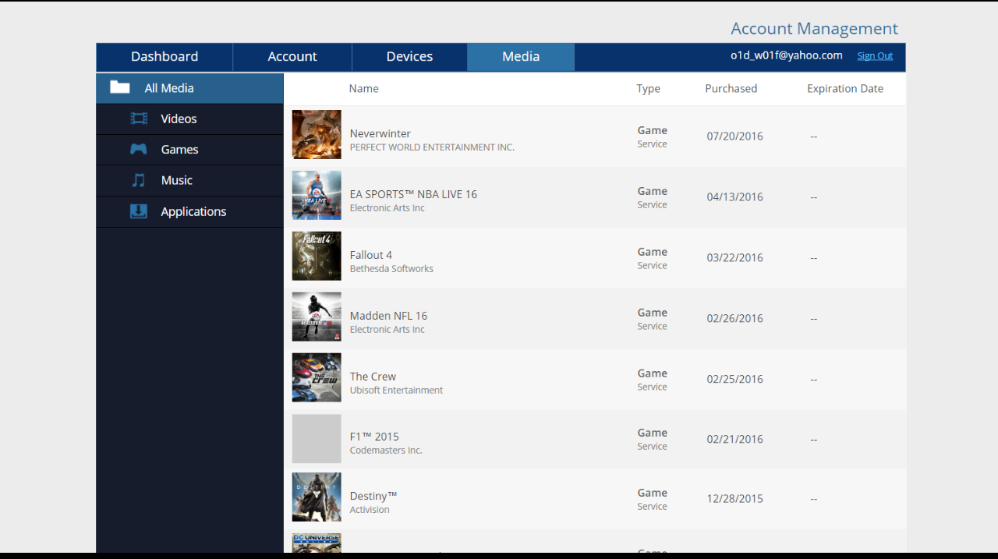Click the Videos film strip icon
This screenshot has height=559, width=998.
pos(139,119)
